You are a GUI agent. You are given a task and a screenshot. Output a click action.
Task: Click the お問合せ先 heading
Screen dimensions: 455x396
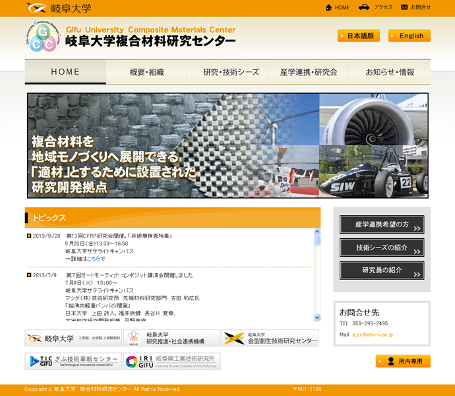tap(359, 313)
